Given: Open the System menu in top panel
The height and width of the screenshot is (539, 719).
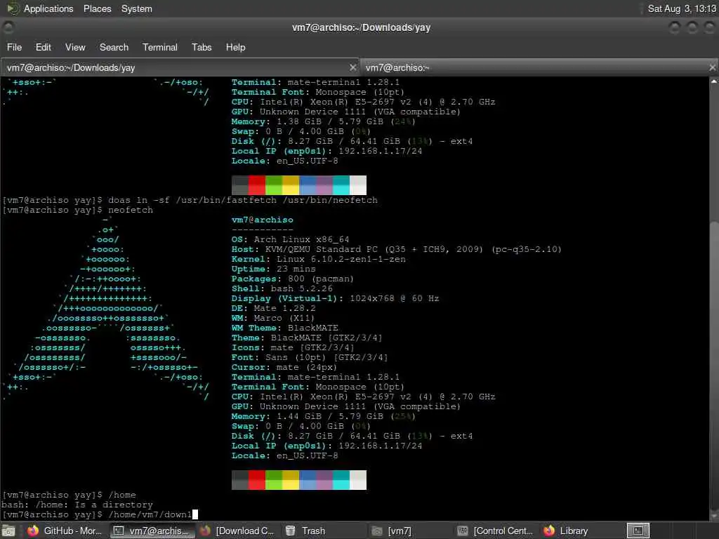Looking at the screenshot, I should click(x=137, y=8).
